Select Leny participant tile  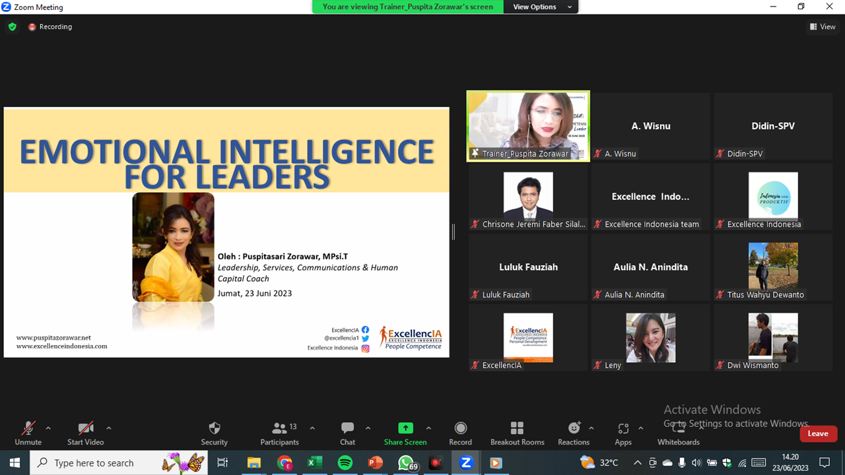tap(650, 338)
